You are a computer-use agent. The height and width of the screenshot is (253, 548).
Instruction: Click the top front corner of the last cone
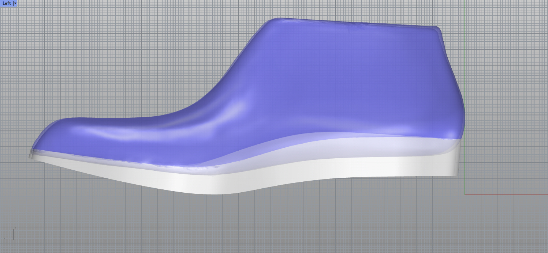pyautogui.click(x=273, y=20)
